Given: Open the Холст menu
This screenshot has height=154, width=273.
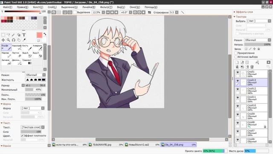Looking at the screenshot, I should click(38, 7).
